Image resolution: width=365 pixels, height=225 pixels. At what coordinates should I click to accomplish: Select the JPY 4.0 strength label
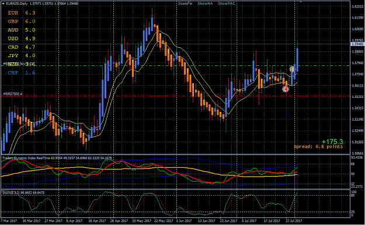[x=22, y=56]
